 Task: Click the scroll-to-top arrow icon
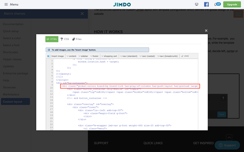coord(229,138)
